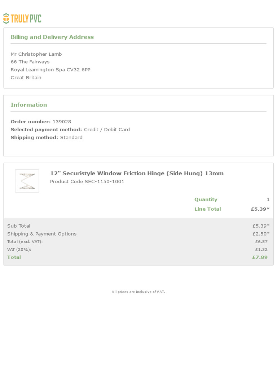Screen dimensions: 277x370
Task: Click the Credit / Debit Card payment method
Action: pyautogui.click(x=107, y=130)
